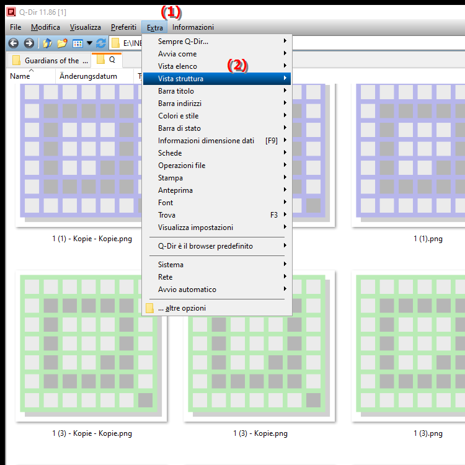This screenshot has width=465, height=465.
Task: Expand the Sempre Q-Dir... submenu
Action: 217,42
